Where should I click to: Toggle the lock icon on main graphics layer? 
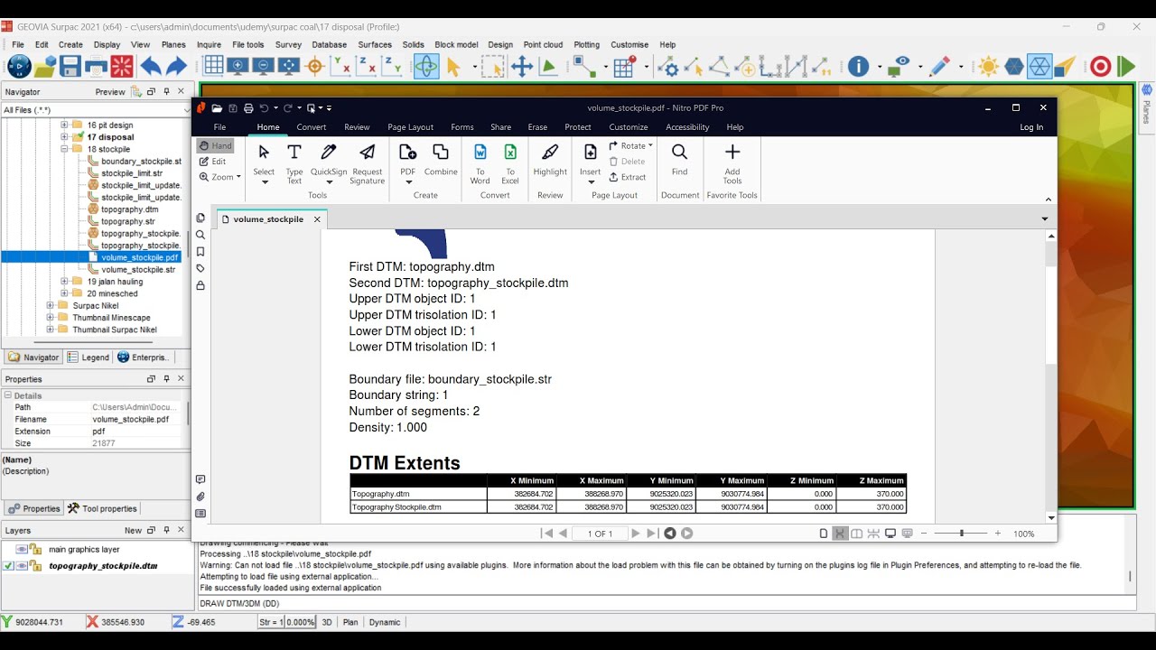click(x=35, y=549)
